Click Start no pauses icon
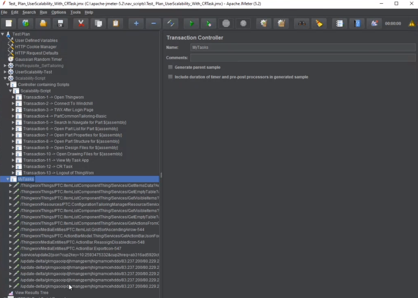 click(209, 23)
